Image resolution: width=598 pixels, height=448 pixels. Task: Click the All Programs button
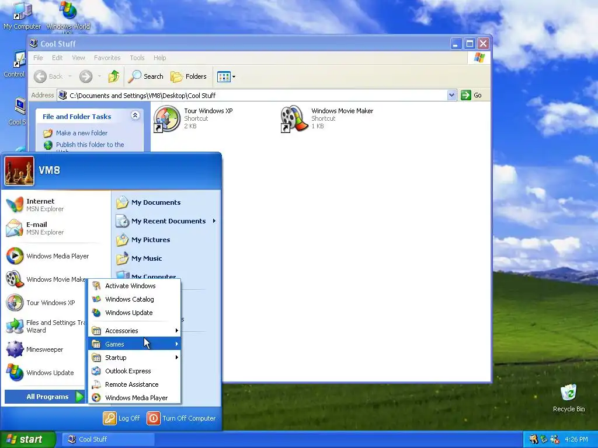[x=45, y=397]
